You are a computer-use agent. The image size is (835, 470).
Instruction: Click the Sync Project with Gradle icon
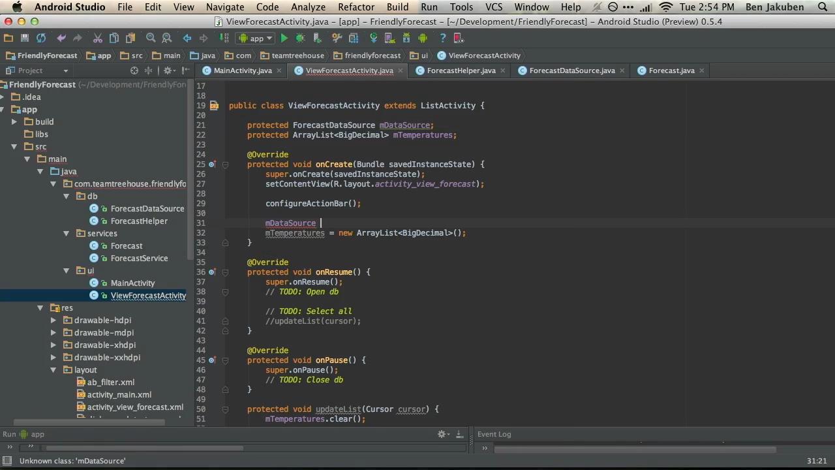[x=374, y=39]
